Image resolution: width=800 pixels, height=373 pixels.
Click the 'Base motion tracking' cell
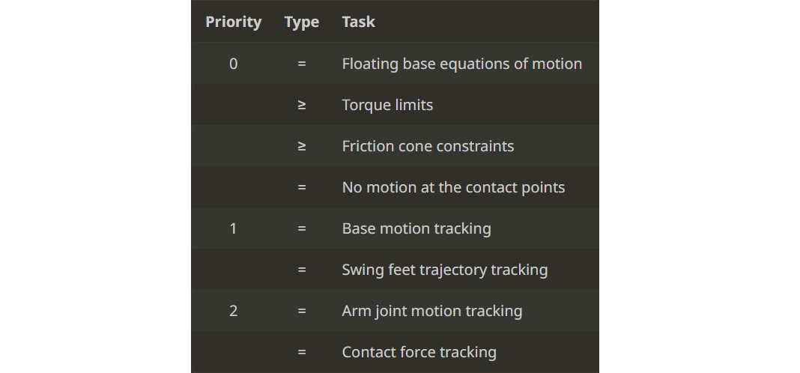click(x=416, y=228)
